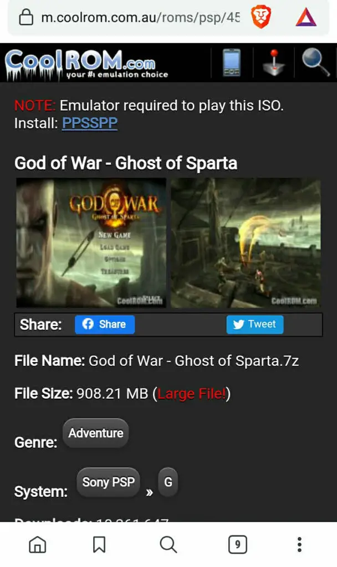Focus the URL address bar field
Image resolution: width=337 pixels, height=567 pixels.
click(x=140, y=17)
